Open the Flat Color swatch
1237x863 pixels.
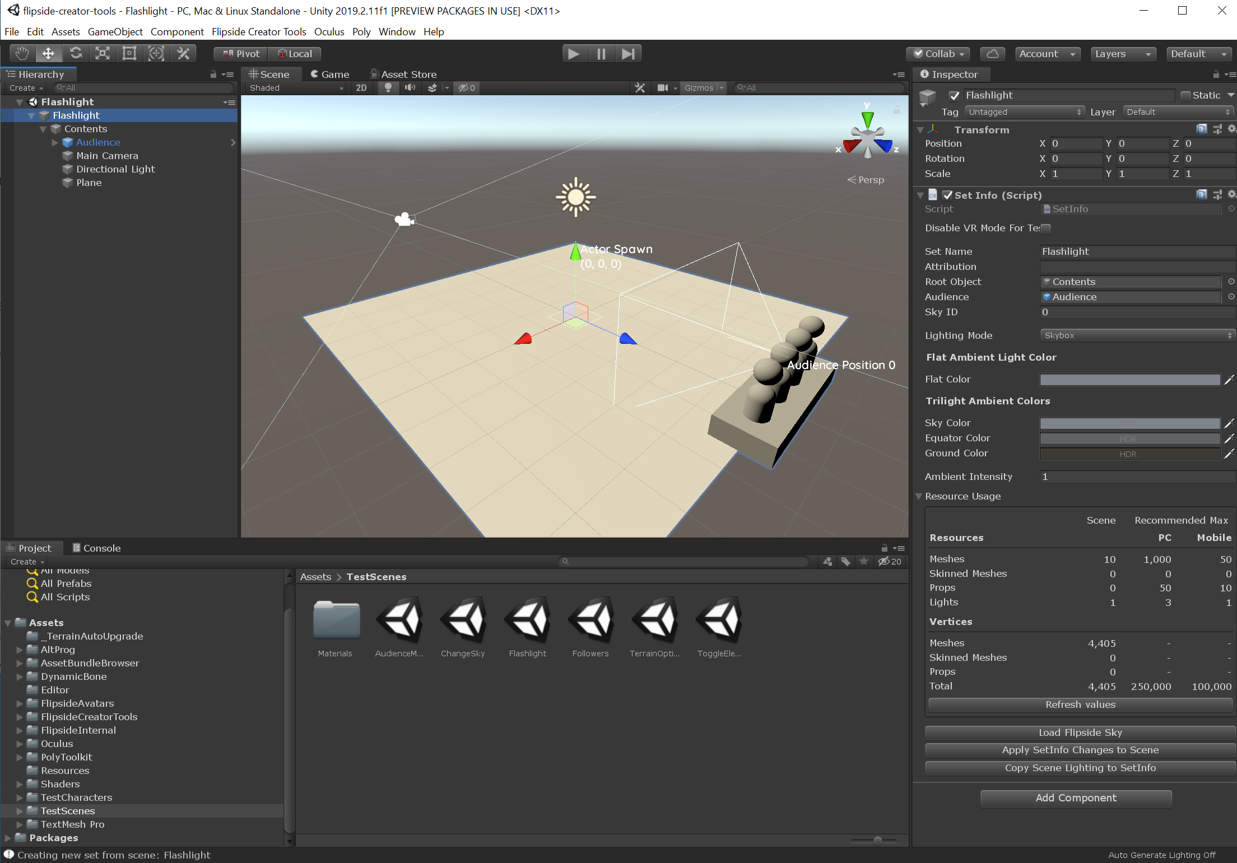(x=1129, y=380)
